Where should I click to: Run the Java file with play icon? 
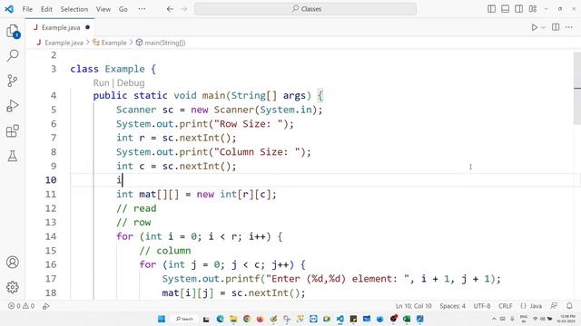point(535,27)
